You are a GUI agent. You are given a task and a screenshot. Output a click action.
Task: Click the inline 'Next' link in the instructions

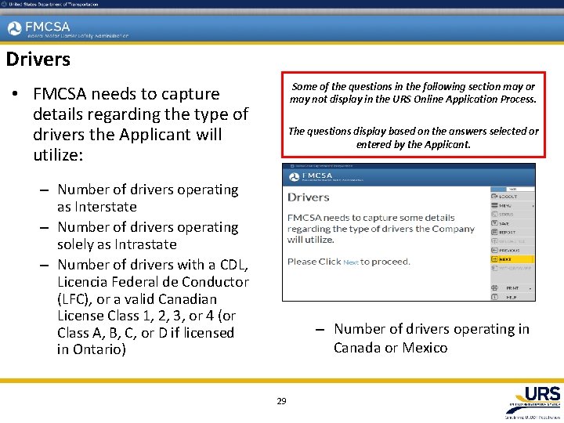coord(351,262)
